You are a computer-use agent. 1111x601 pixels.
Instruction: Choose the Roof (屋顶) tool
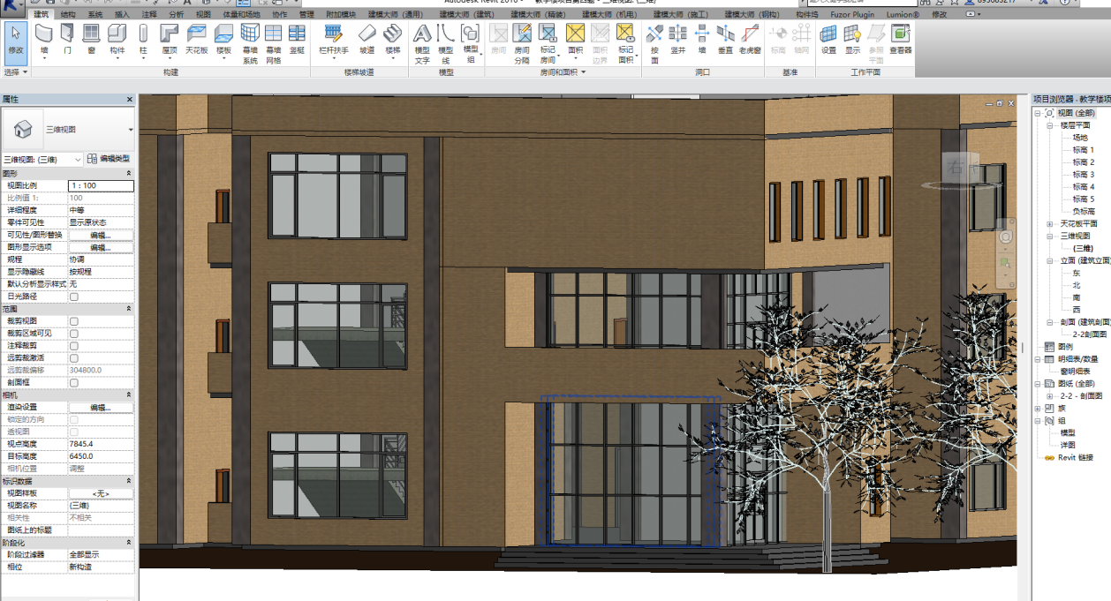[x=170, y=39]
